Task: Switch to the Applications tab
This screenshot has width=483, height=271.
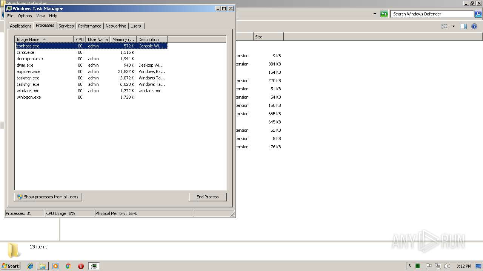Action: tap(20, 26)
